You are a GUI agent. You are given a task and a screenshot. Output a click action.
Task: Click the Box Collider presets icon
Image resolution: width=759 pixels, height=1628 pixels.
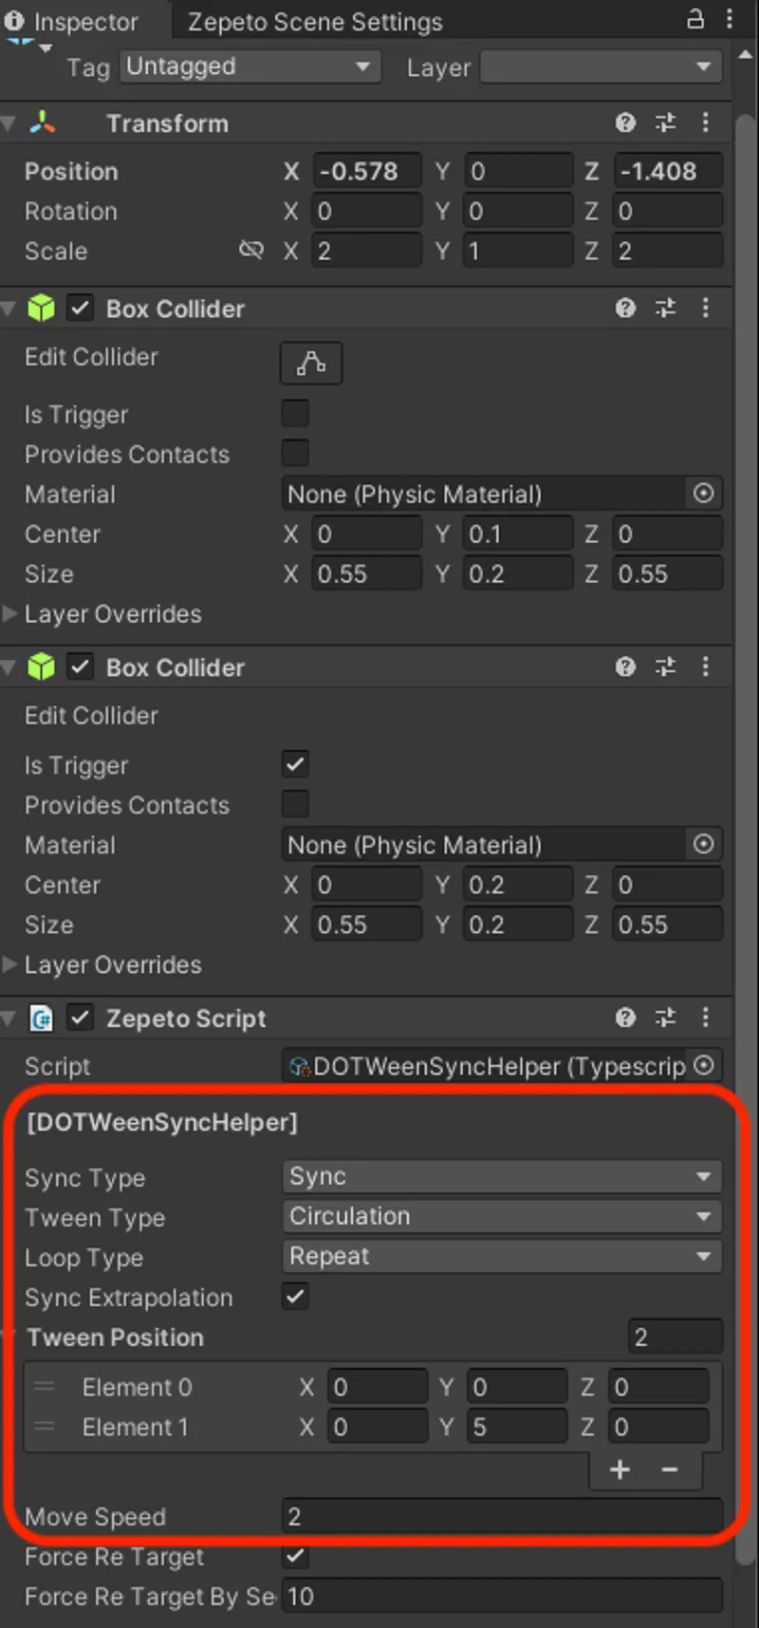click(665, 308)
